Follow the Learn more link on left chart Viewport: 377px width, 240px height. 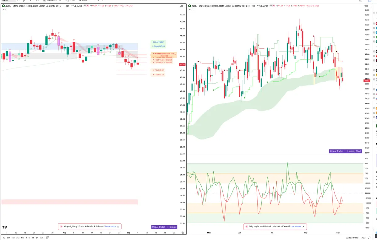click(x=110, y=226)
